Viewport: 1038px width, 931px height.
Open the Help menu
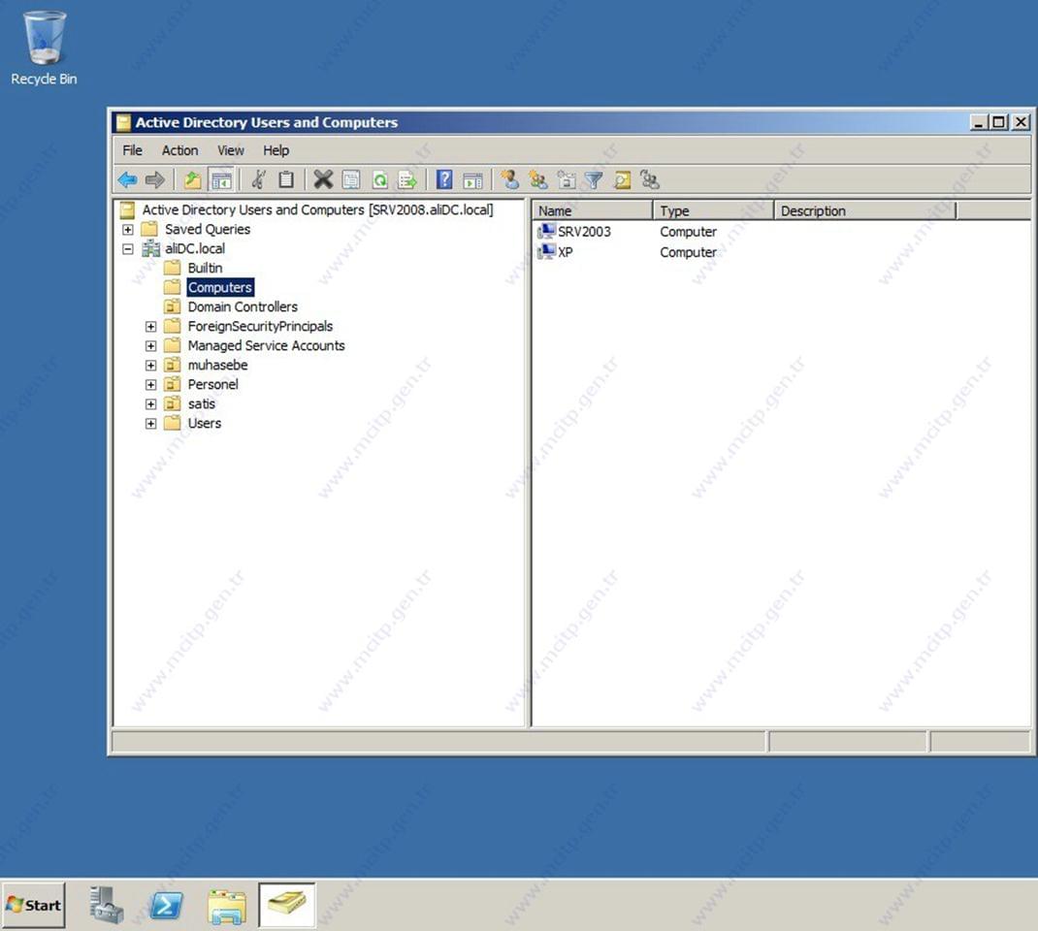pos(276,151)
